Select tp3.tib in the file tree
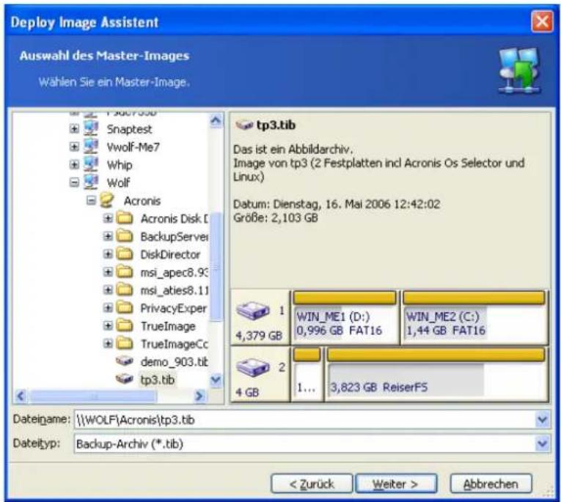 click(158, 380)
